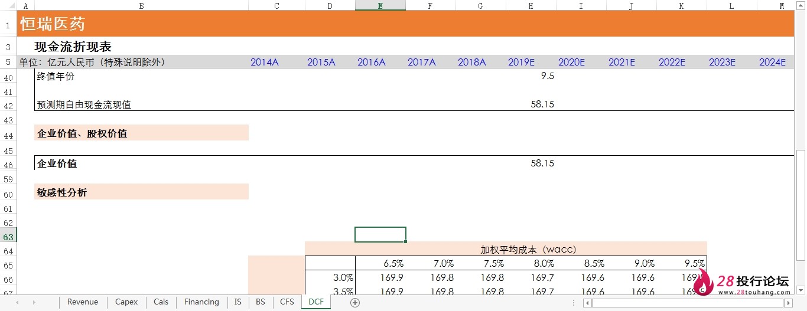Add a new sheet with plus icon
Image resolution: width=807 pixels, height=311 pixels.
(x=355, y=303)
